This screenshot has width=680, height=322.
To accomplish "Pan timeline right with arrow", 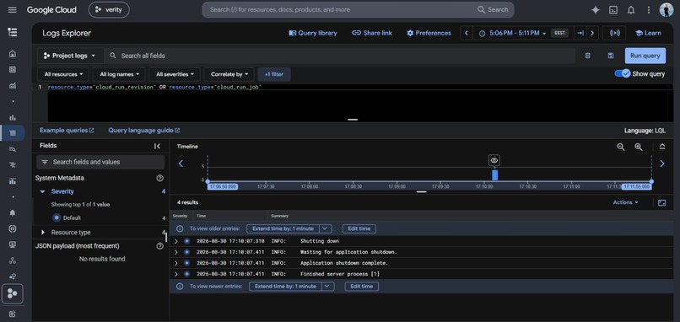I will tap(661, 164).
